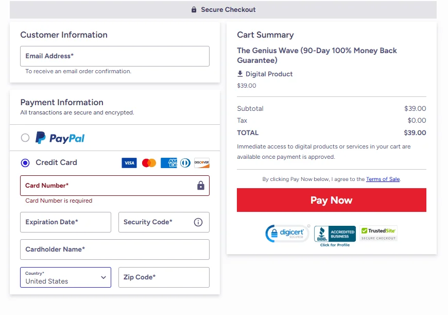
Task: Click the Secure Checkout padlock icon
Action: 194,10
